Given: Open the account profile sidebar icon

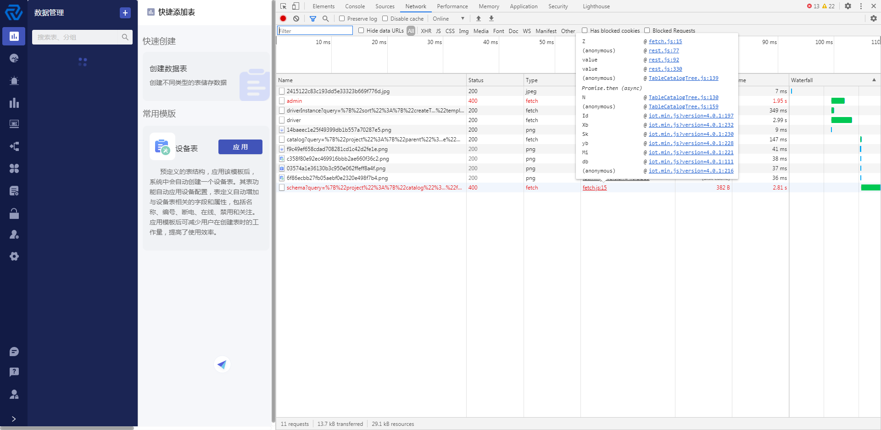Looking at the screenshot, I should point(14,394).
